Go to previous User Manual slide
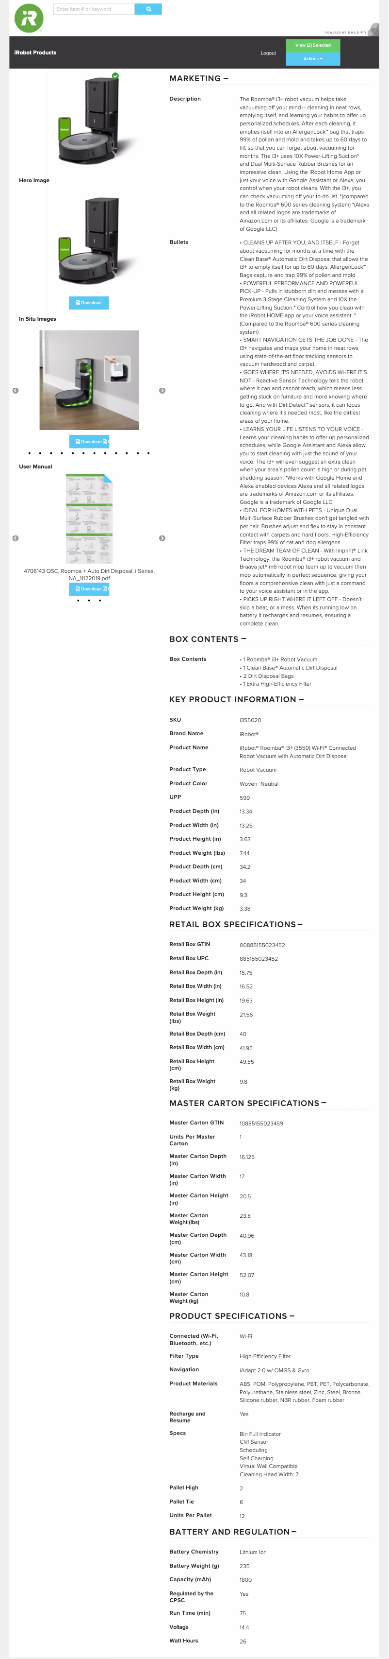Viewport: 389px width, 1659px height. tap(16, 538)
